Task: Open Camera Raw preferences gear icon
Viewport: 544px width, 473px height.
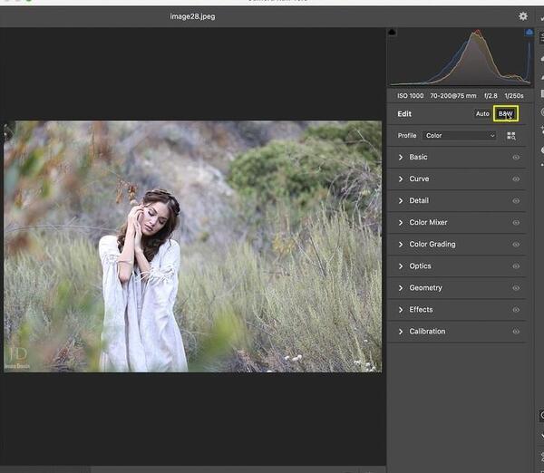Action: pos(523,16)
